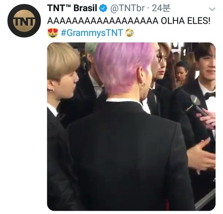Click the @TNTbr handle
The height and width of the screenshot is (214, 223).
pyautogui.click(x=127, y=8)
